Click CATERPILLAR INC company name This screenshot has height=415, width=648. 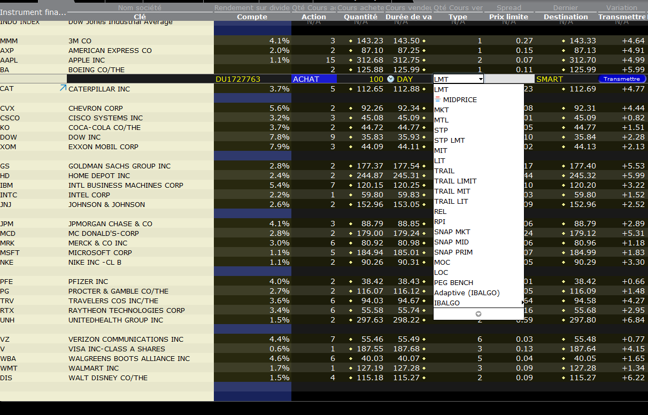point(99,89)
